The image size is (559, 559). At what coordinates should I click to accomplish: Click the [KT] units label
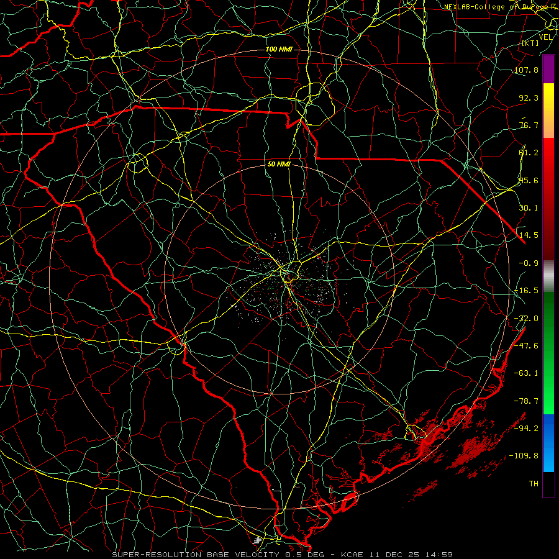pos(530,43)
